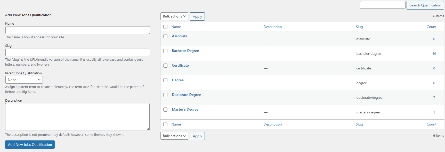445x152 pixels.
Task: Click the Search Qualification button
Action: tap(425, 5)
